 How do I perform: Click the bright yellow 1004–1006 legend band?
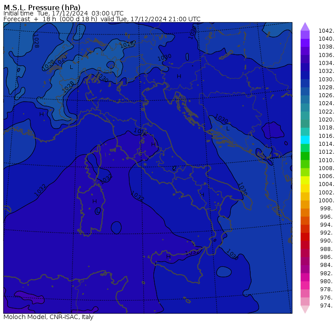pos(305,180)
